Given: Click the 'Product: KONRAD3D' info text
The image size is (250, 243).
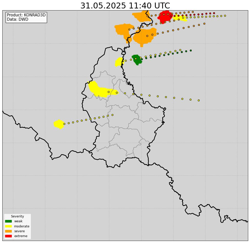Looking at the screenshot, I should [x=26, y=15].
